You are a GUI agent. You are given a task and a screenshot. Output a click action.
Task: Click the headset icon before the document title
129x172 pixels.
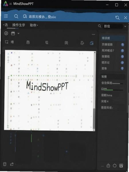[x=25, y=16]
